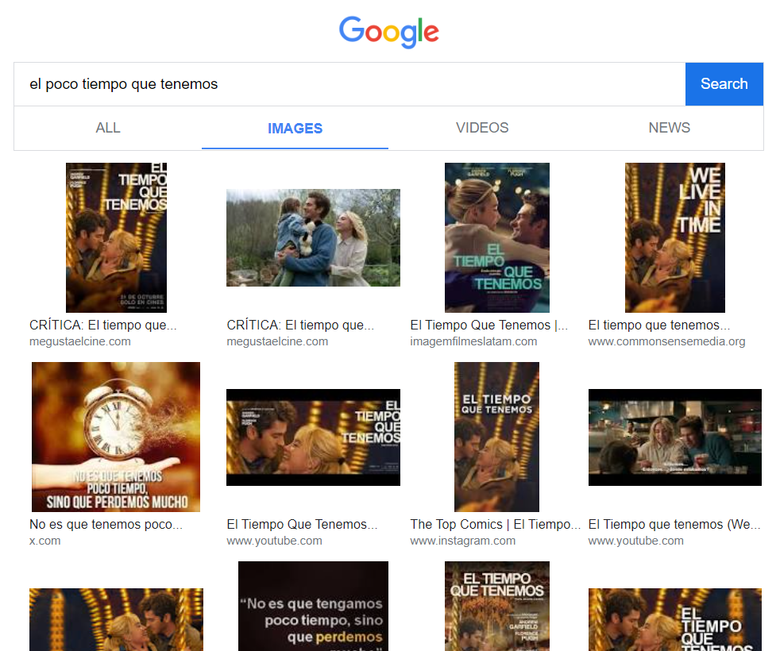Select the IMAGES tab

pos(295,128)
